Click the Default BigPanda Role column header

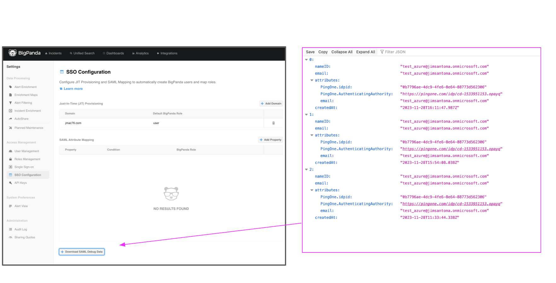coord(167,113)
